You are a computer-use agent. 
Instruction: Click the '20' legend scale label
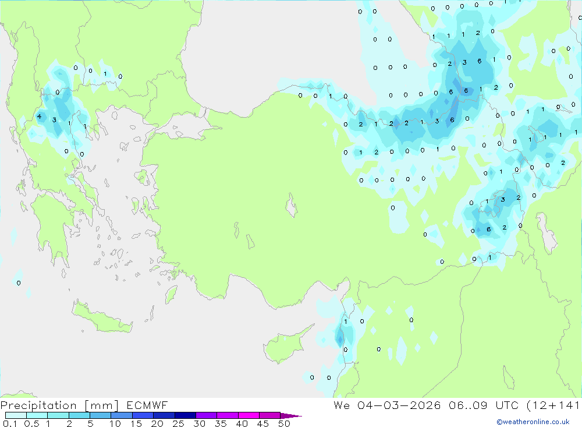pos(157,424)
